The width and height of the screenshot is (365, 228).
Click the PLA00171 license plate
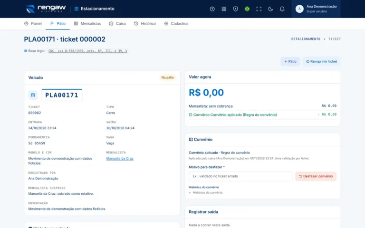[x=62, y=95]
